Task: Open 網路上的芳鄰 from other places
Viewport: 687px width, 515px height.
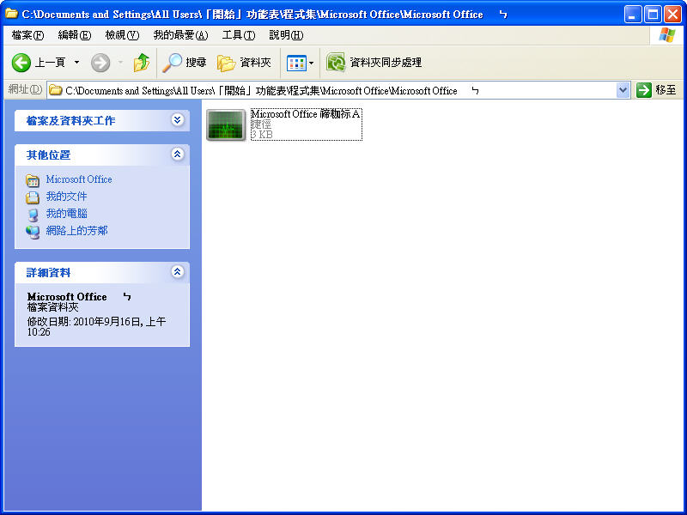Action: tap(76, 230)
